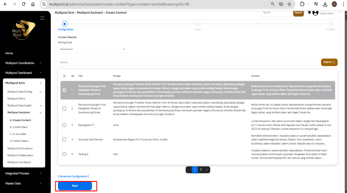
Task: Expand Multipool Coordination in sidebar
Action: [41, 63]
